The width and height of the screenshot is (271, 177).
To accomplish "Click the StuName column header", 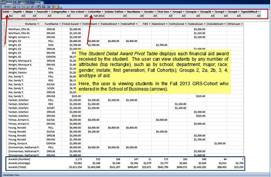I will point(24,24).
